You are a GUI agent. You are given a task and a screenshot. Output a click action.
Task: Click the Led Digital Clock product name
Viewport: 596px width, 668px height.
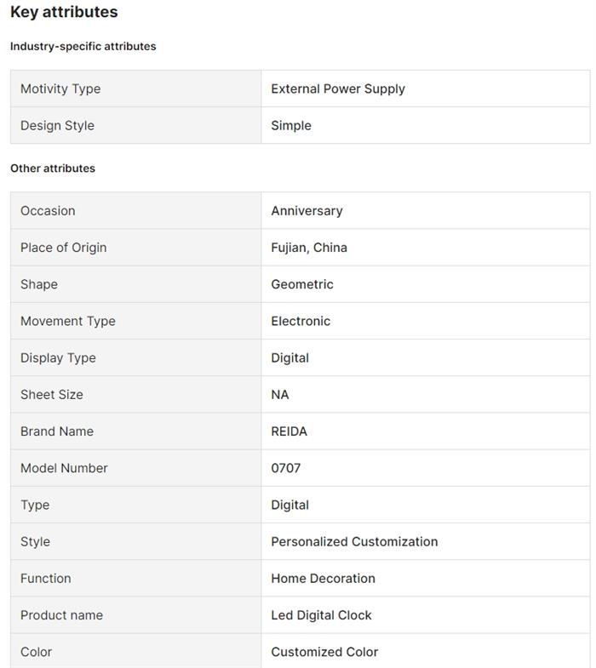tap(321, 615)
